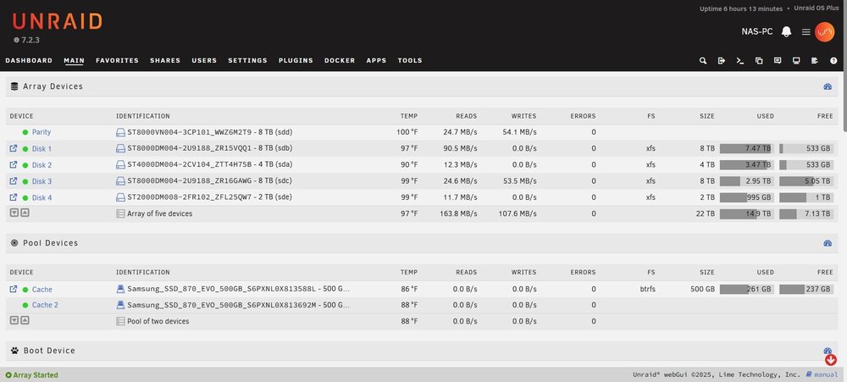Open the system log icon
This screenshot has width=847, height=382.
815,60
